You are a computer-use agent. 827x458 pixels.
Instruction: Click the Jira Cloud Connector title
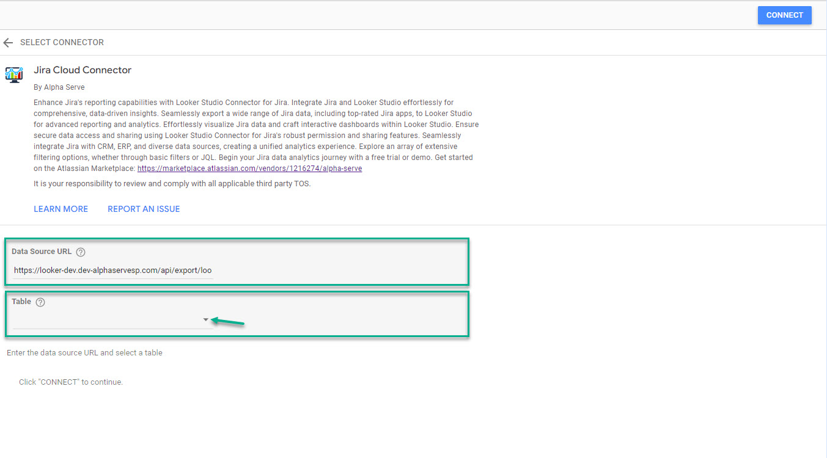(83, 70)
